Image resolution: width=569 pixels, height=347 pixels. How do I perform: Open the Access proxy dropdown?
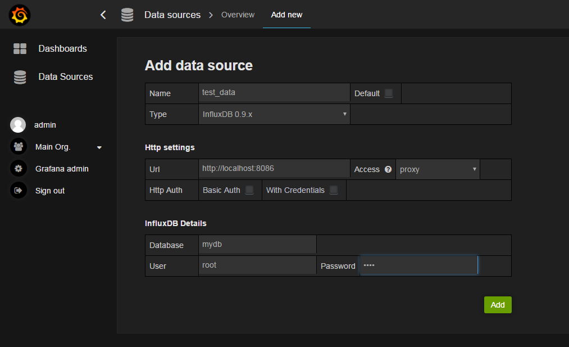[438, 169]
